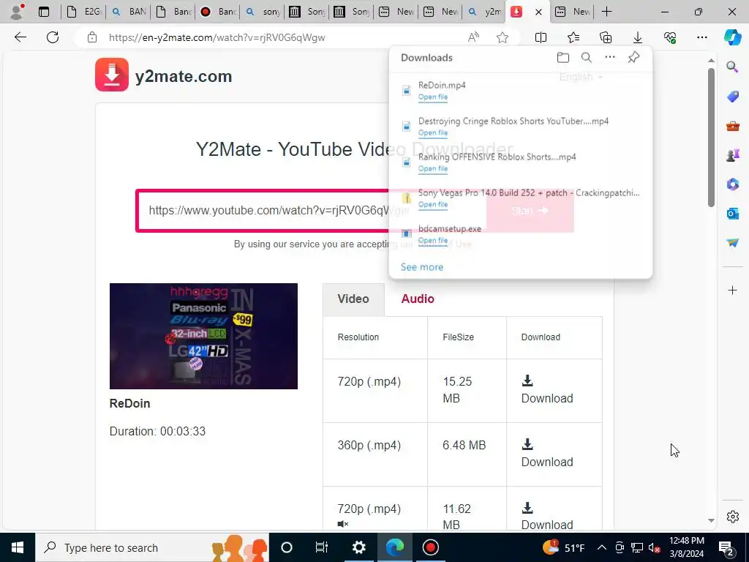The width and height of the screenshot is (749, 562).
Task: Close the active y2mate tab
Action: tap(538, 12)
